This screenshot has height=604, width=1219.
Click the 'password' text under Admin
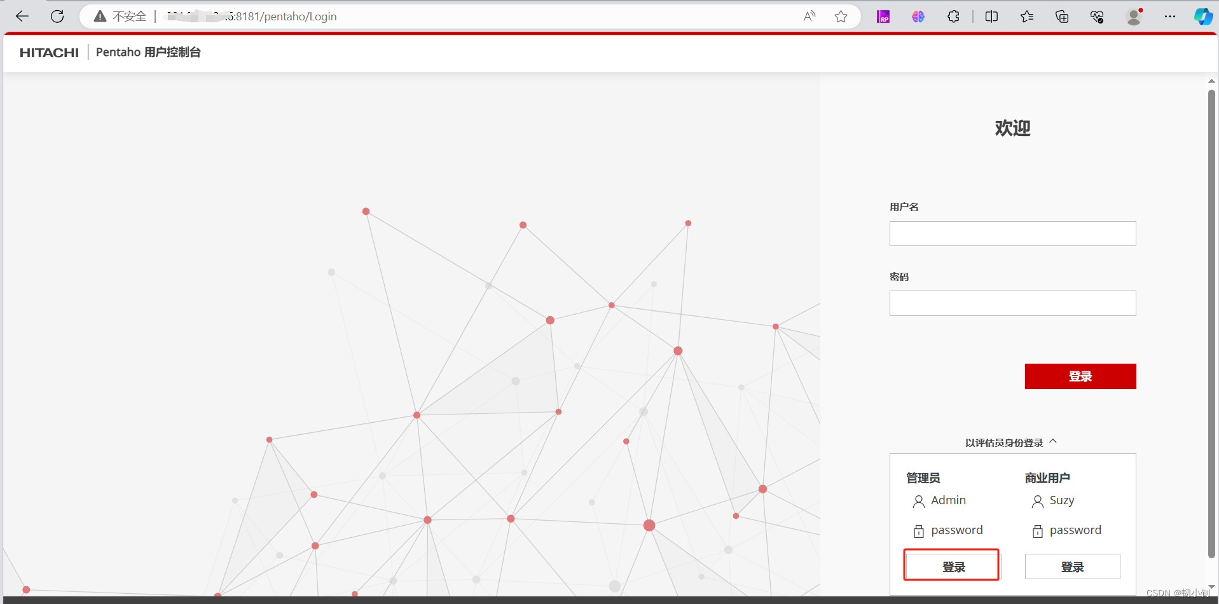pyautogui.click(x=957, y=530)
